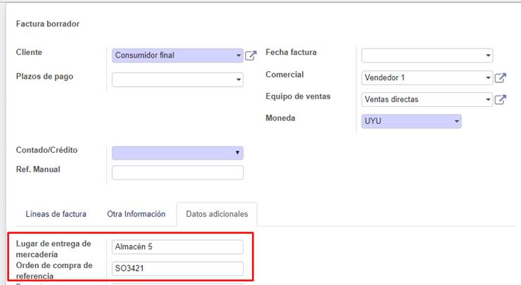Click the Ref. Manual input field
521x285 pixels.
coord(177,173)
